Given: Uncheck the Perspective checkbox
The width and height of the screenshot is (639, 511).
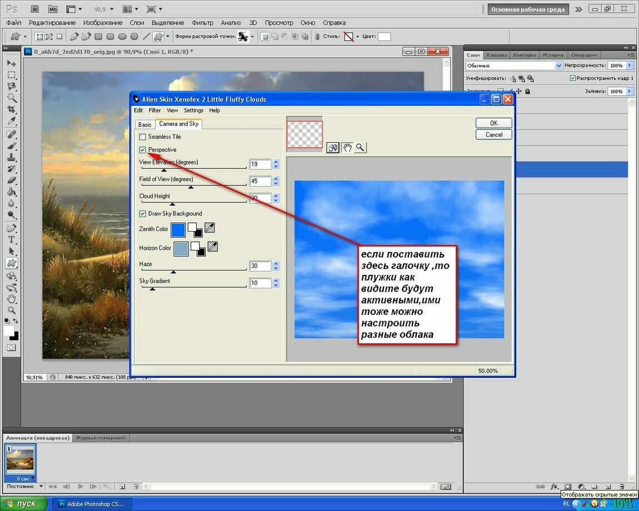Looking at the screenshot, I should pos(142,150).
